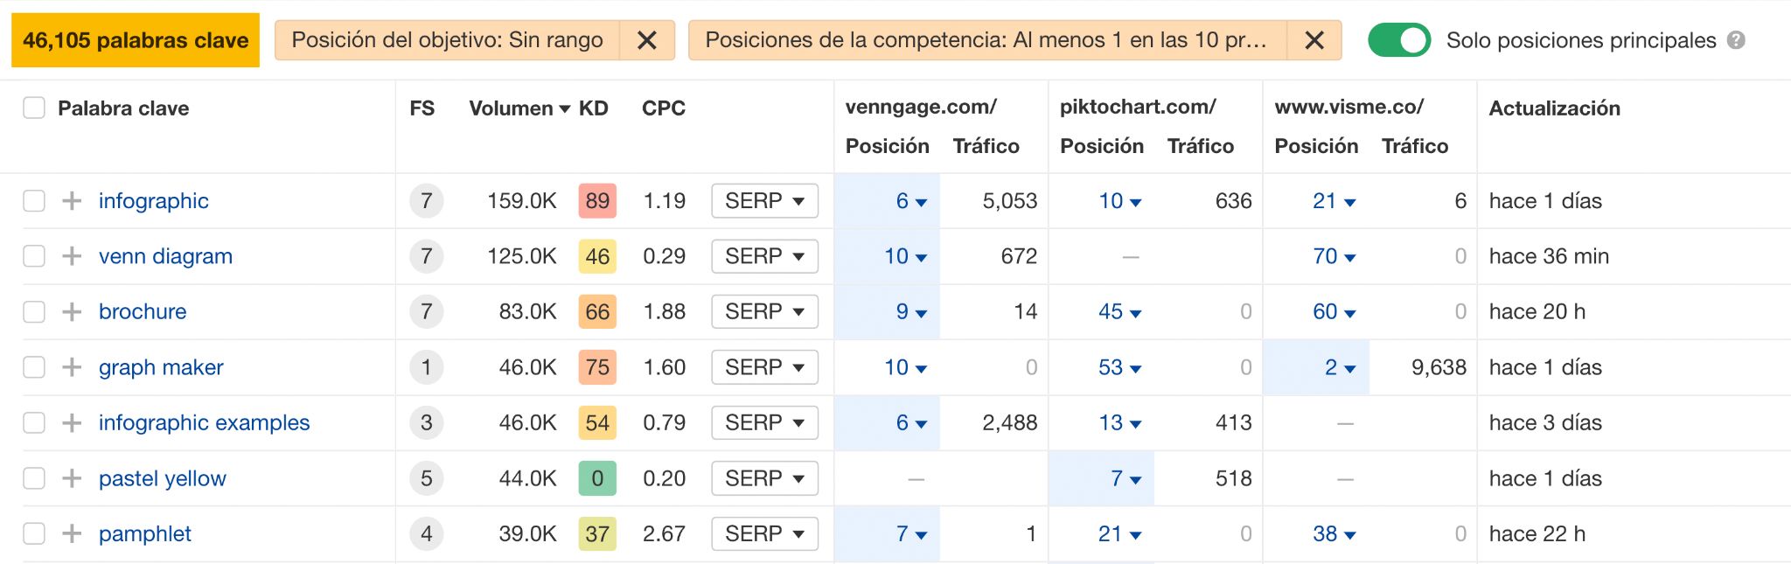Click the "piktochart.com/" column header
The height and width of the screenshot is (564, 1791).
(x=1137, y=108)
